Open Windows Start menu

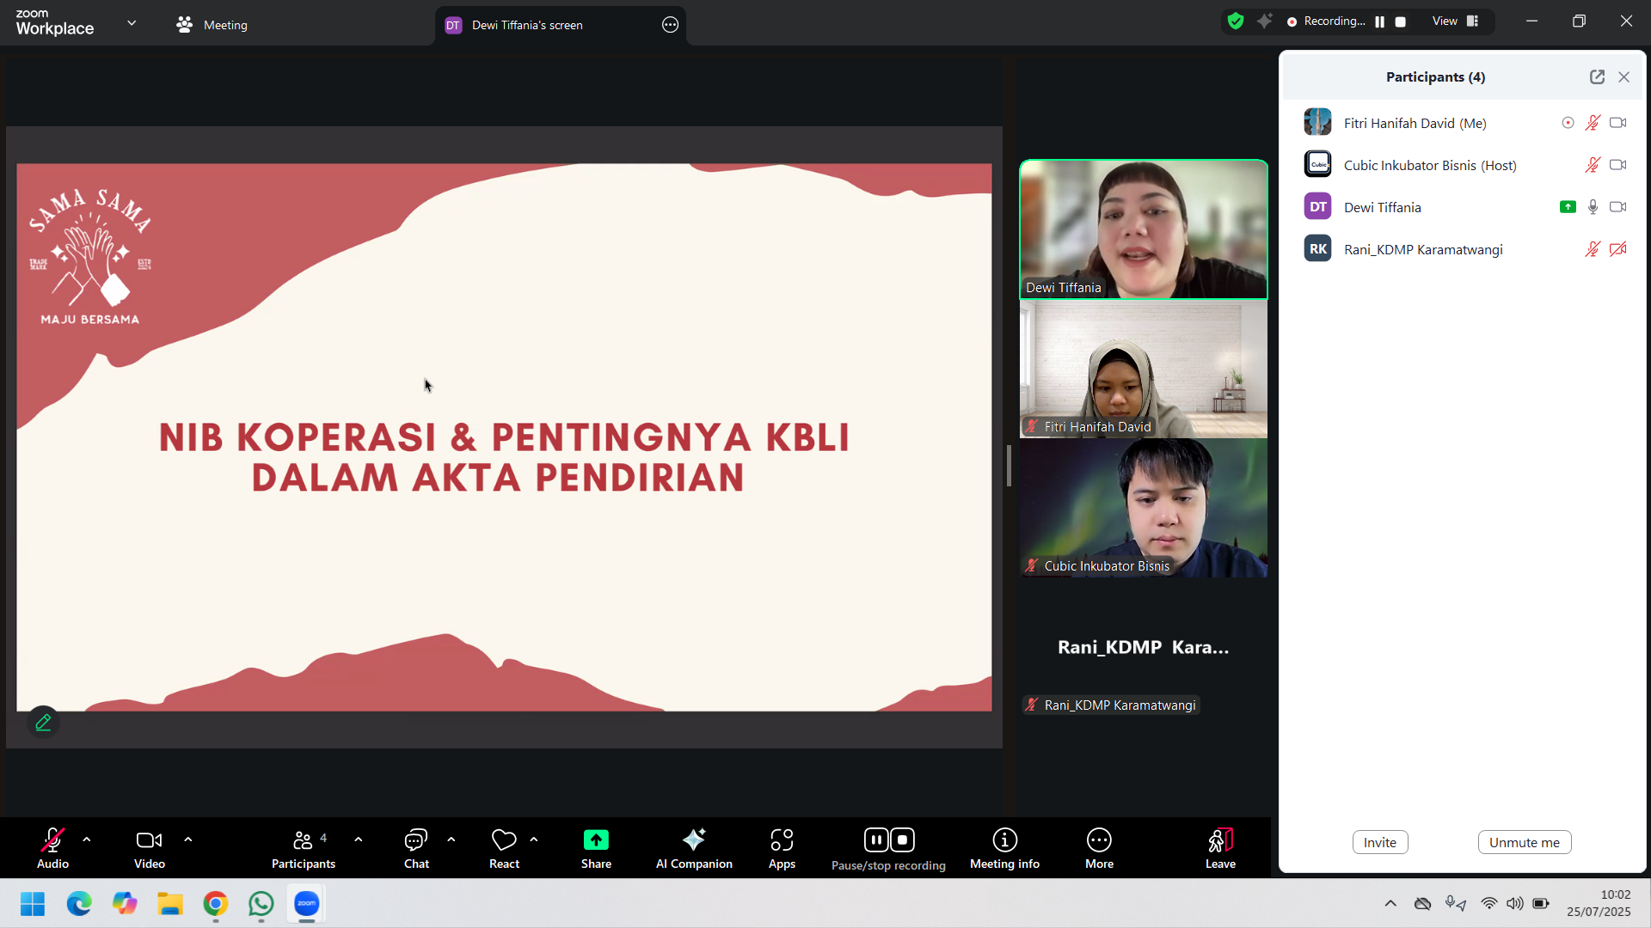click(33, 904)
